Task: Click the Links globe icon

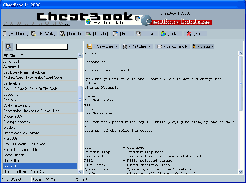Action: click(163, 34)
